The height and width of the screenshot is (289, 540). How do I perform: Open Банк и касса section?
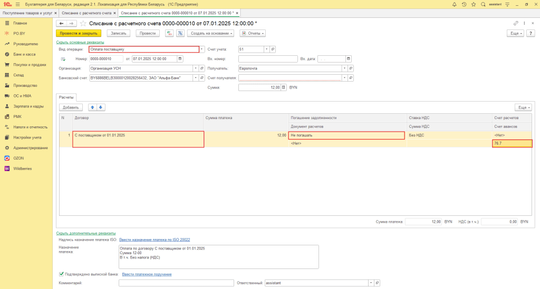click(x=24, y=54)
